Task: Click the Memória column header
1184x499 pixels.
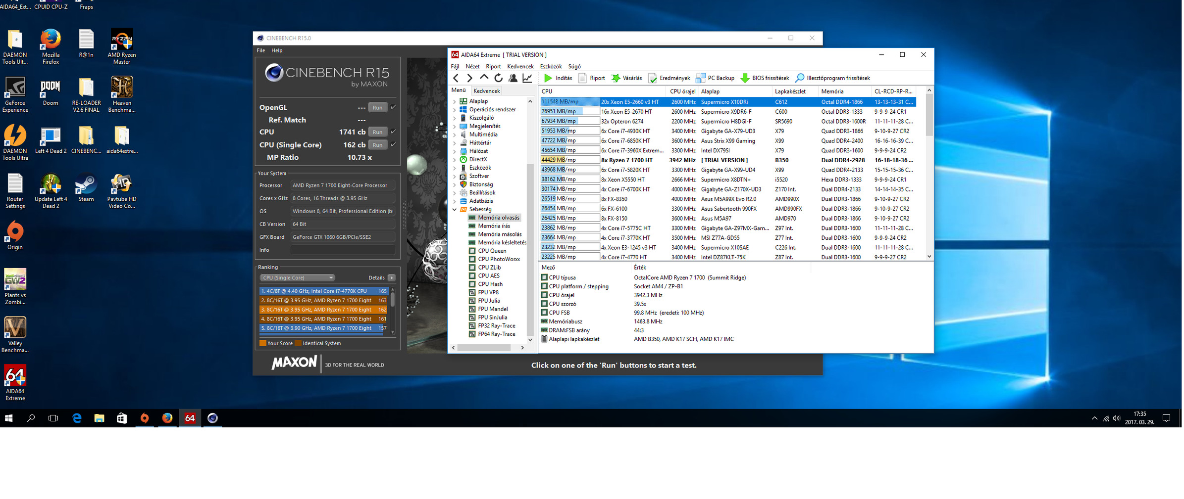Action: pos(844,91)
